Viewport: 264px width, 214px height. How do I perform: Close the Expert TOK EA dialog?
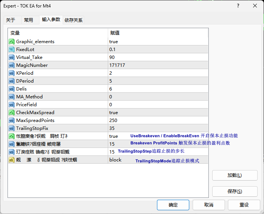click(x=255, y=6)
